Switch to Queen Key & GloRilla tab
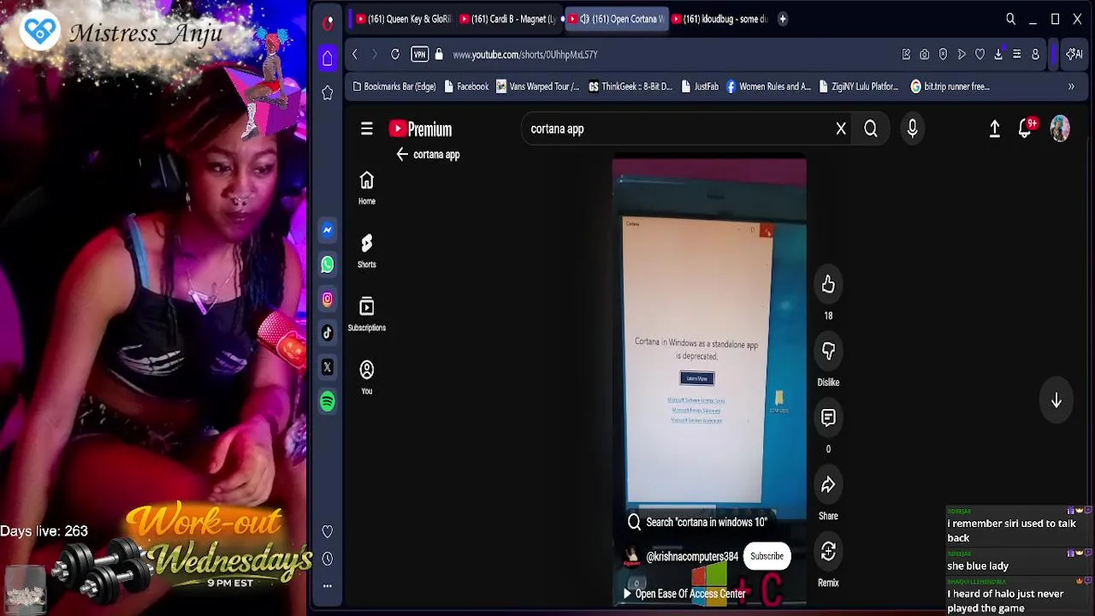This screenshot has height=616, width=1095. (403, 19)
